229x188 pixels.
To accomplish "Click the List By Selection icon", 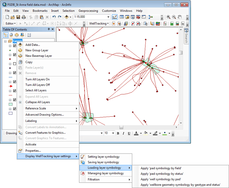I will 22,35.
